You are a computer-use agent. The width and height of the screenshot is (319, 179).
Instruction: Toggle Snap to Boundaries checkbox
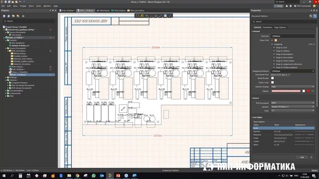[x=274, y=54]
